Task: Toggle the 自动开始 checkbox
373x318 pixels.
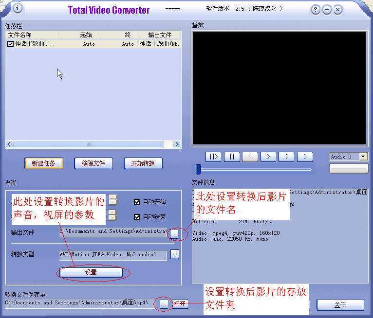Action: [x=137, y=202]
